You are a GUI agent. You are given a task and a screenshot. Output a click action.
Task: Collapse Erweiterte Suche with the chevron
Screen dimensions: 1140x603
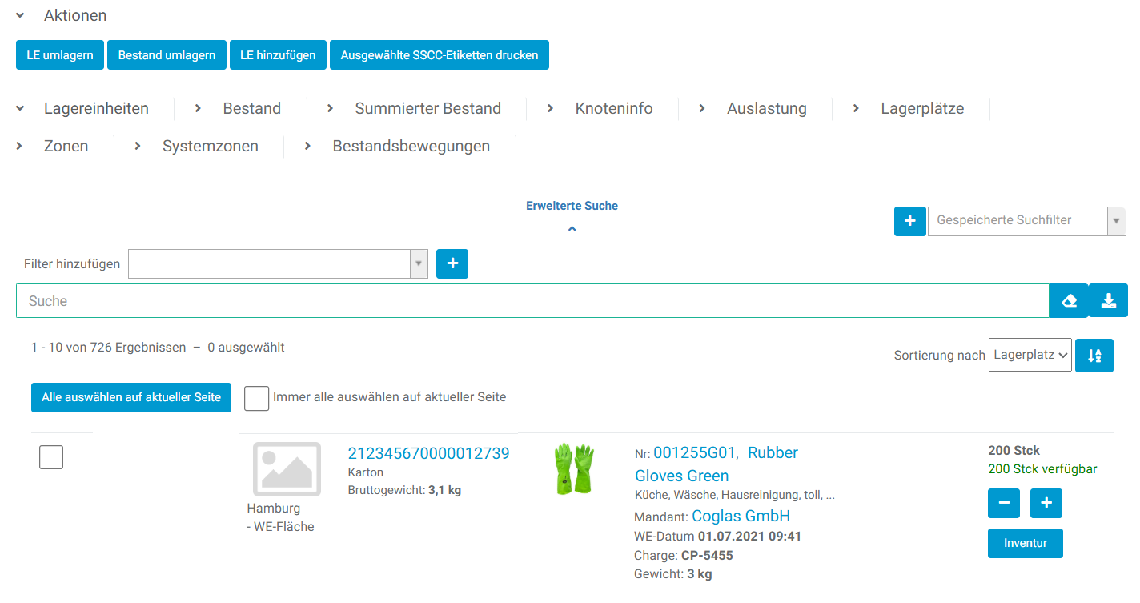[x=572, y=228]
